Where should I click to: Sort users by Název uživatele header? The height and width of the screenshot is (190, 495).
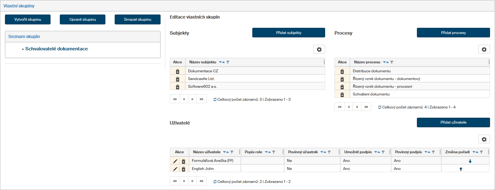click(x=206, y=152)
